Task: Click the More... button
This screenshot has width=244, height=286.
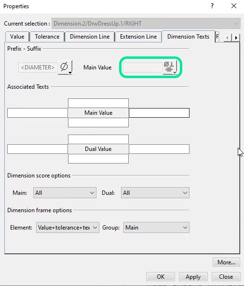Action: click(x=226, y=262)
